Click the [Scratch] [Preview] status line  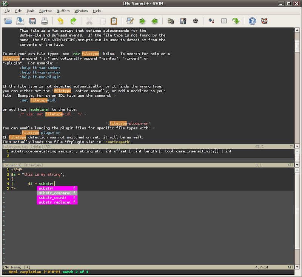point(148,165)
